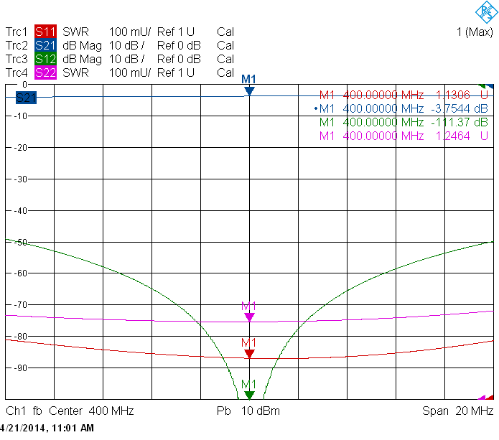The width and height of the screenshot is (499, 440).
Task: Click Cal indicator in Trc1 row
Action: [225, 32]
